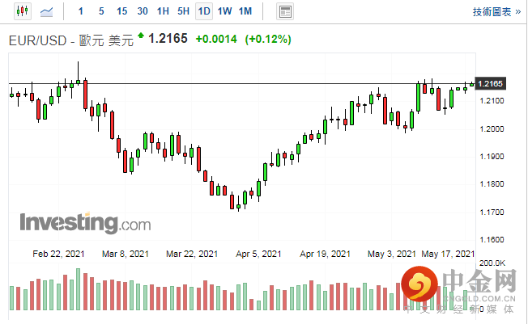Click the Apr 5, 2021 date marker

pos(260,253)
